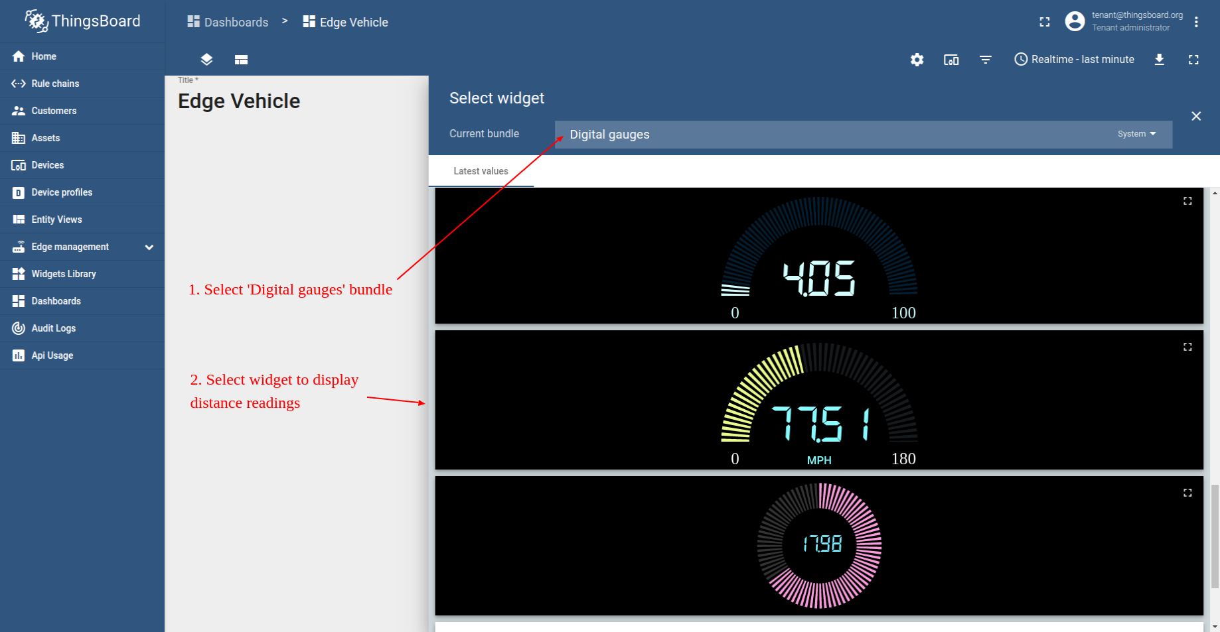Expand dashboard to fullscreen in toolbar

pos(1193,60)
